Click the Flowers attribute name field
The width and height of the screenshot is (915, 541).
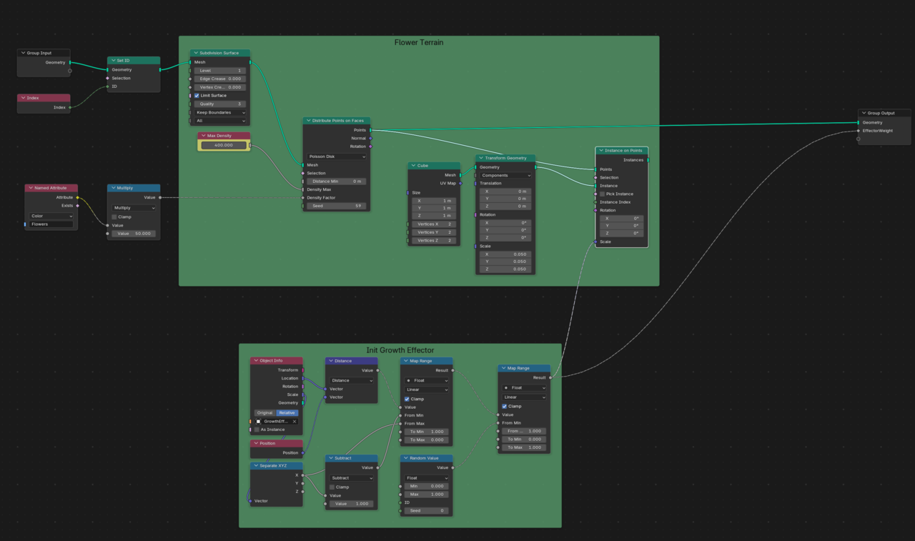51,224
